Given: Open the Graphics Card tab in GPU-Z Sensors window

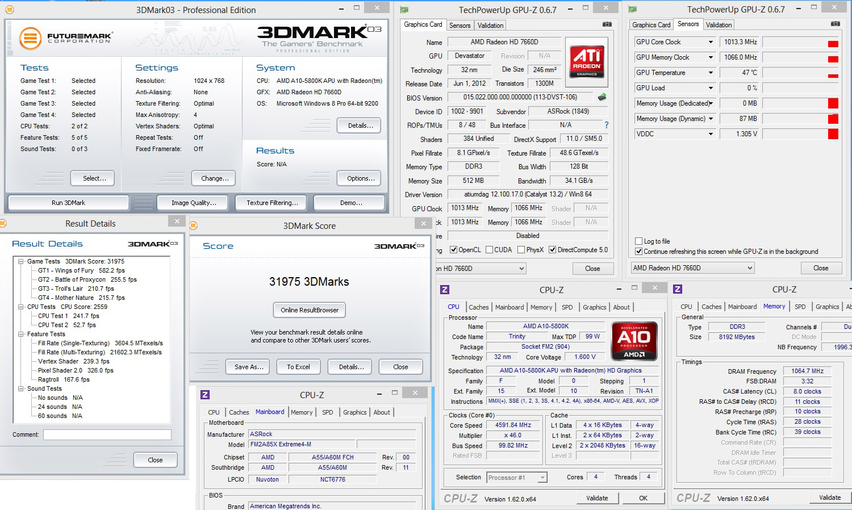Looking at the screenshot, I should click(651, 25).
